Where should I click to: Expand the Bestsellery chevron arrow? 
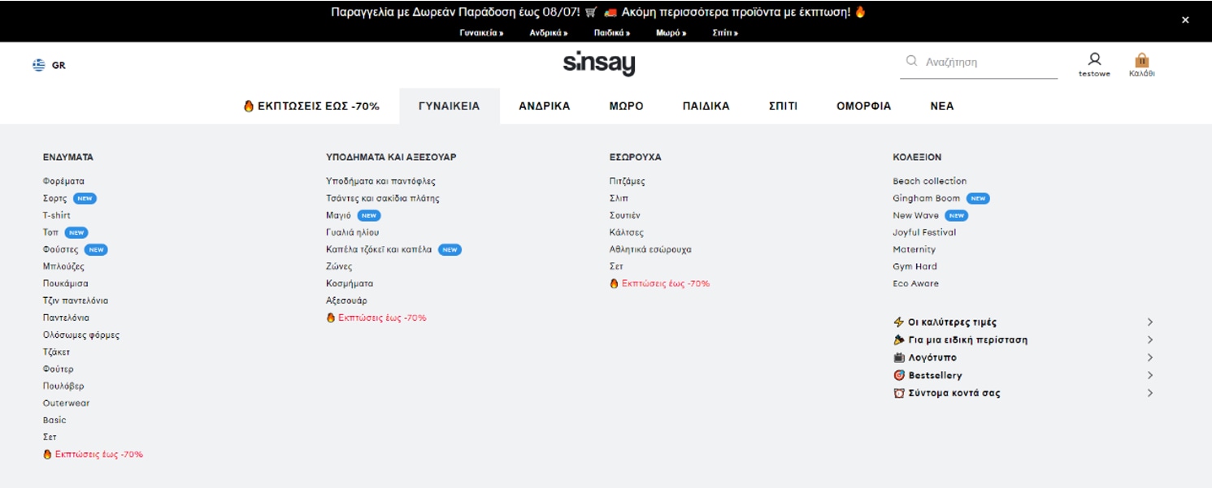click(1149, 375)
